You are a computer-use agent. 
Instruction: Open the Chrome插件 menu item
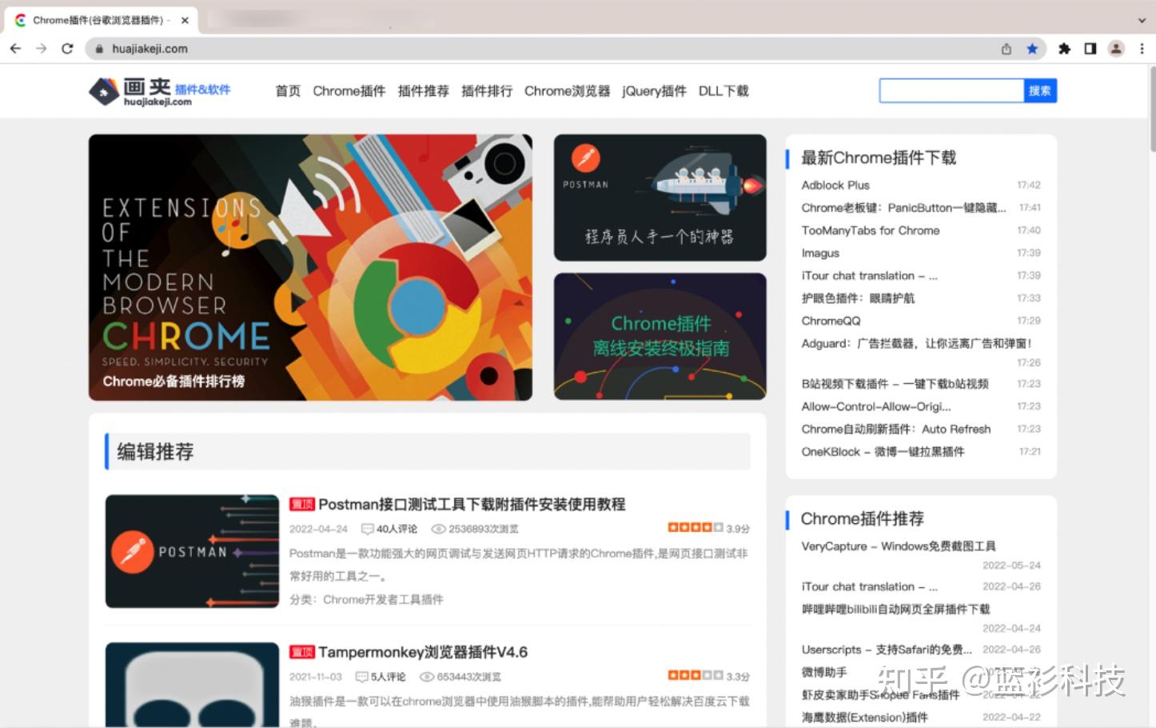[349, 91]
